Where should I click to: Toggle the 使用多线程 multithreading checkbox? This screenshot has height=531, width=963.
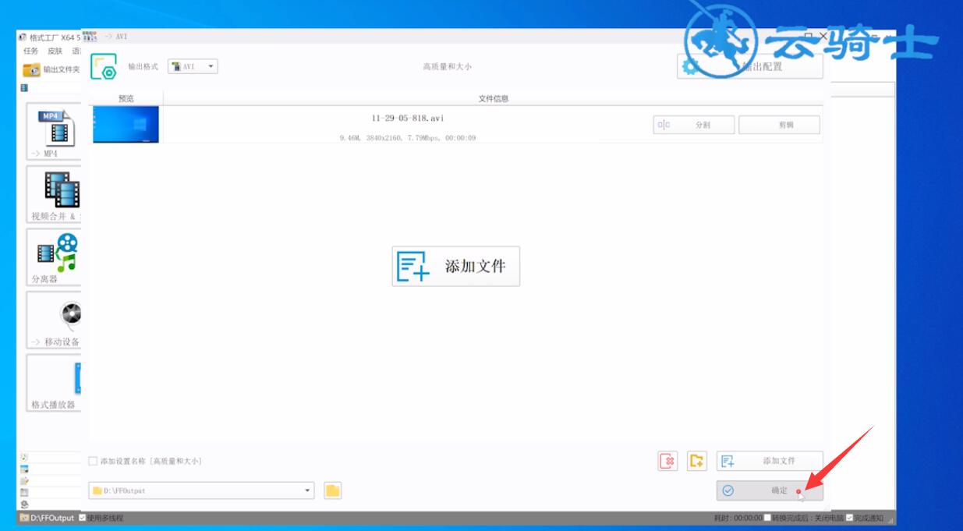pyautogui.click(x=83, y=518)
